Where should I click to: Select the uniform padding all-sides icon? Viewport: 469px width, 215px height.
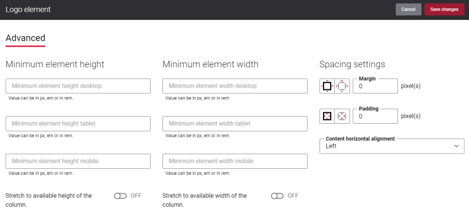327,116
